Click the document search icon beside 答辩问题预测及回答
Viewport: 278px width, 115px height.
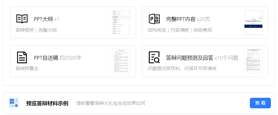(154, 57)
